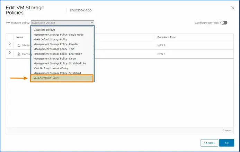Click the VM home folder icon
This screenshot has height=152, width=240.
pos(19,45)
